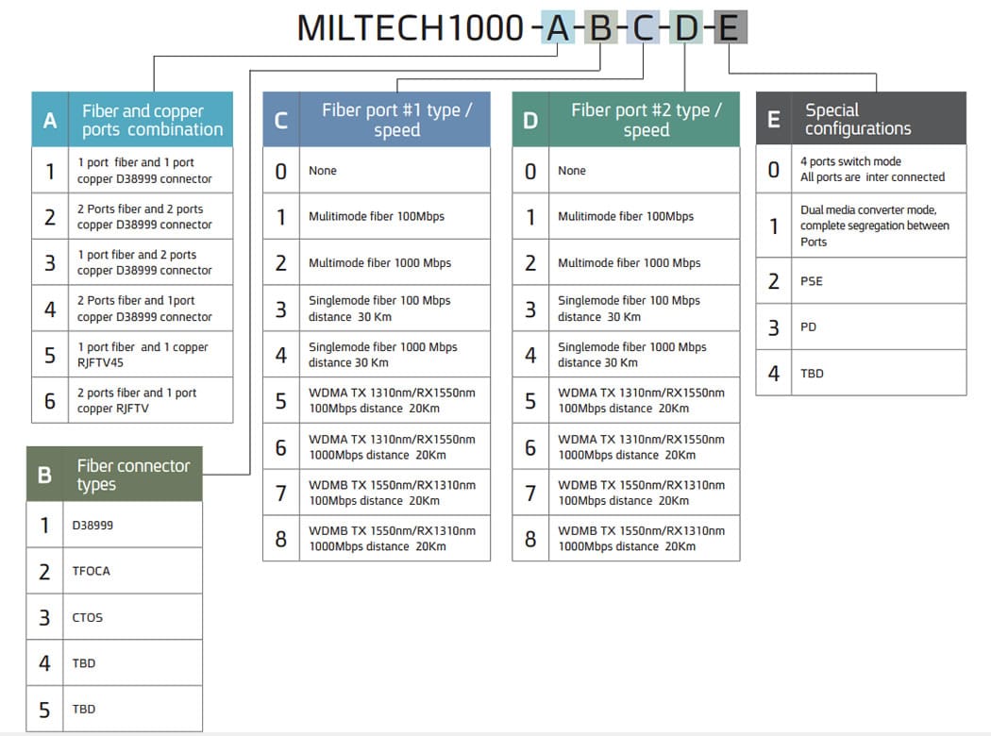This screenshot has width=991, height=736.
Task: Click the letter B cell of Fiber connector types header
Action: tap(45, 475)
